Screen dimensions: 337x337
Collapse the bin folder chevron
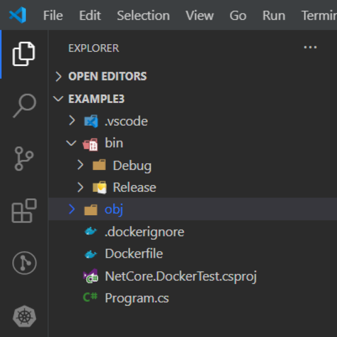71,143
